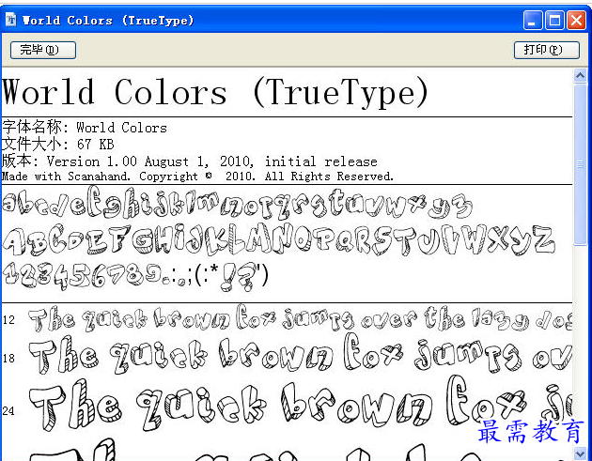The width and height of the screenshot is (592, 461).
Task: Click the lowercase alphabet sample row
Action: tap(237, 204)
